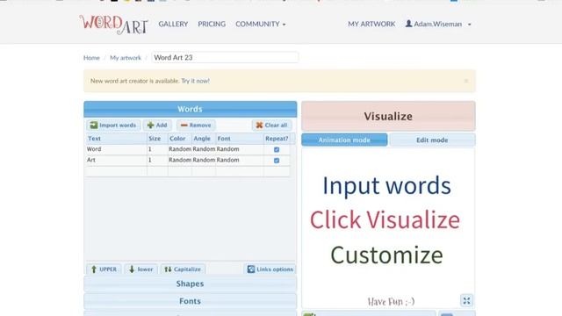Click the big Visualize button
562x316 pixels.
coord(388,116)
